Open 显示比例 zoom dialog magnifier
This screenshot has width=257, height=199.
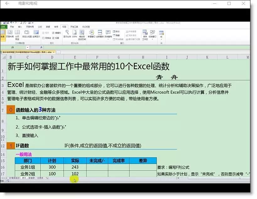click(x=67, y=34)
